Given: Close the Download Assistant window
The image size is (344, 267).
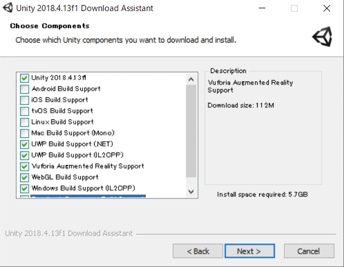Looking at the screenshot, I should click(x=327, y=8).
